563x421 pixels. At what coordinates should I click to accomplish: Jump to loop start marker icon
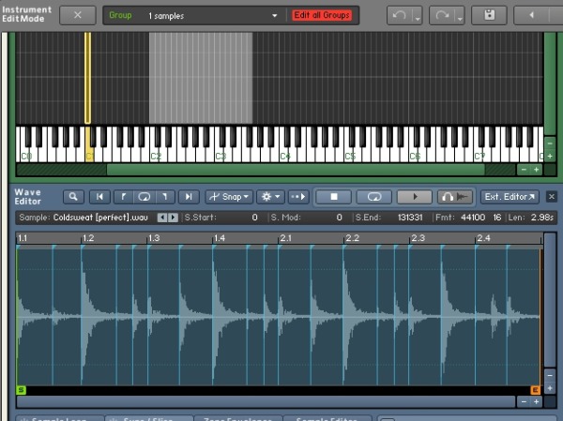[x=124, y=197]
